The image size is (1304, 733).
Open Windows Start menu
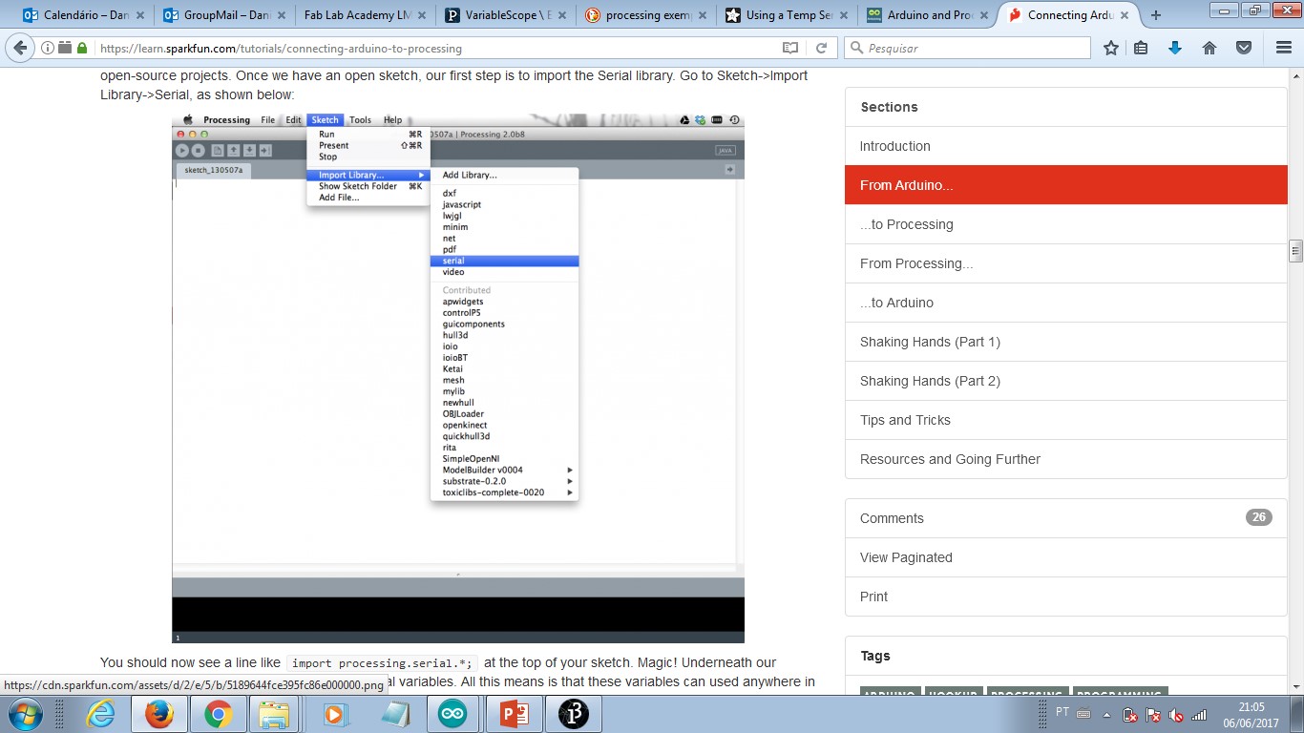coord(24,714)
